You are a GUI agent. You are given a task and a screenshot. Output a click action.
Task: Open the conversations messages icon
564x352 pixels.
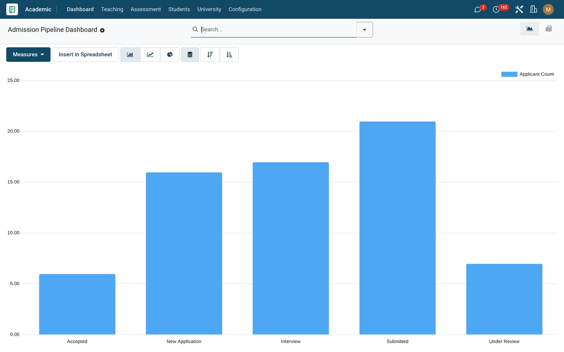(478, 10)
